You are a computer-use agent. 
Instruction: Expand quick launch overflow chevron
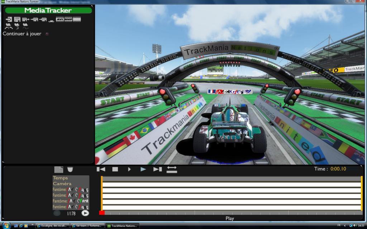33,225
